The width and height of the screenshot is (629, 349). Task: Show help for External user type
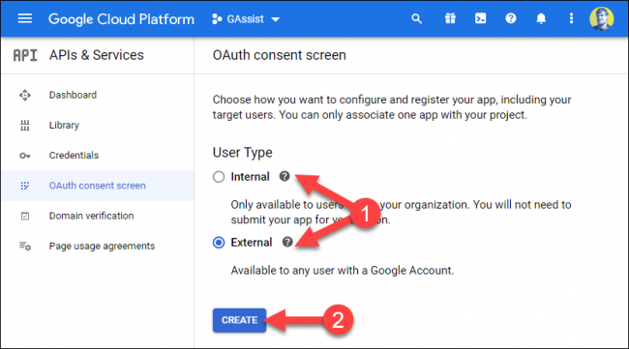coord(287,242)
